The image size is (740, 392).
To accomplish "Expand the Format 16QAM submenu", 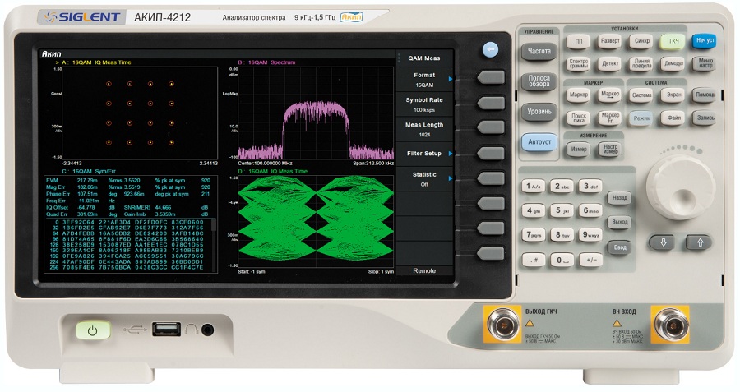I will click(x=424, y=80).
